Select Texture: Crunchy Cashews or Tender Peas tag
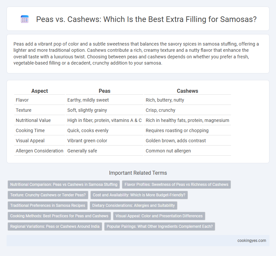Screen dimensions: 276x256 [x=48, y=195]
